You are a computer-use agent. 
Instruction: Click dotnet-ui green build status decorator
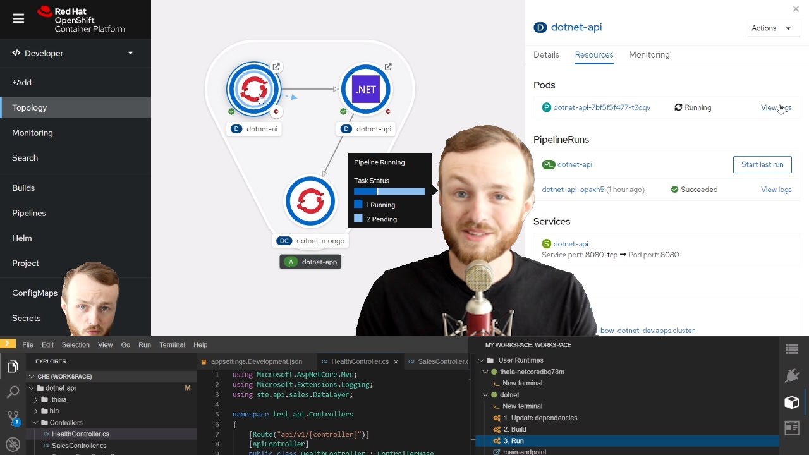point(231,112)
